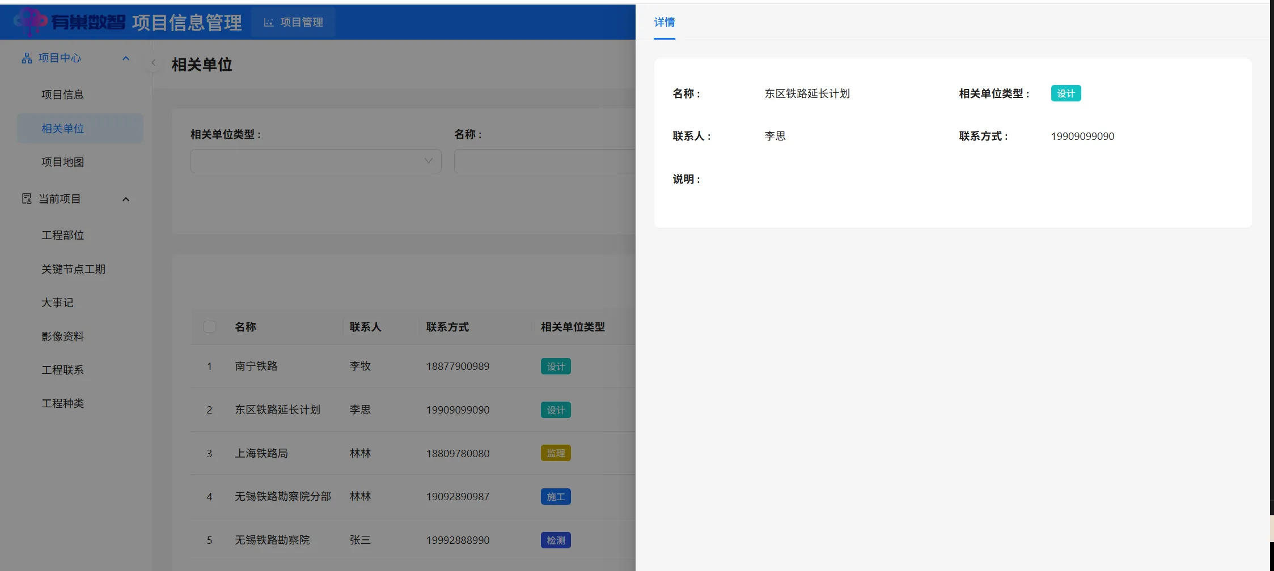
Task: Click contact 张三 in the table
Action: point(360,540)
